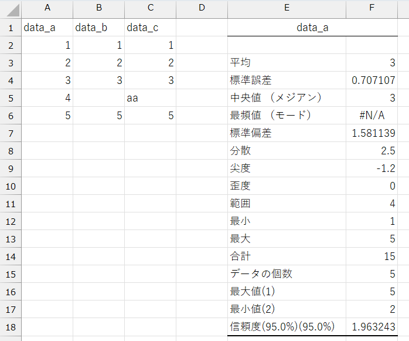
Task: Select the data_c header cell
Action: pos(150,28)
